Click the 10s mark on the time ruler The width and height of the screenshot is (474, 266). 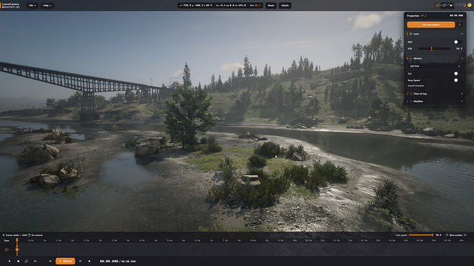click(x=295, y=241)
